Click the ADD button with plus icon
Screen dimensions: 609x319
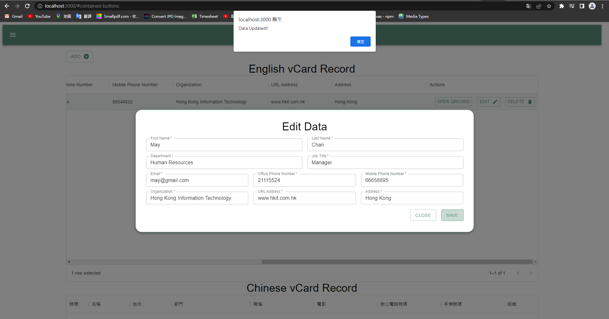[80, 56]
